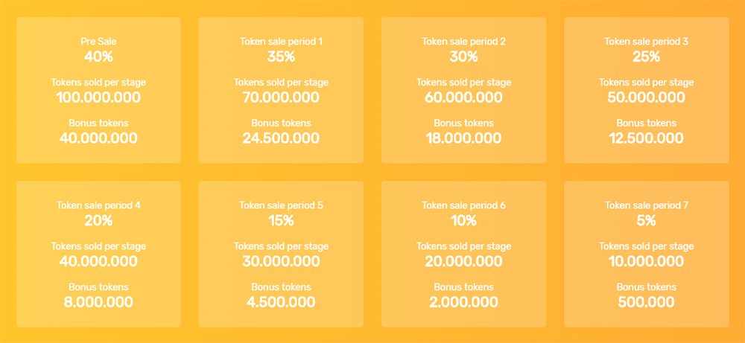745x343 pixels.
Task: Select the 12.500.000 bonus tokens figure
Action: (646, 138)
